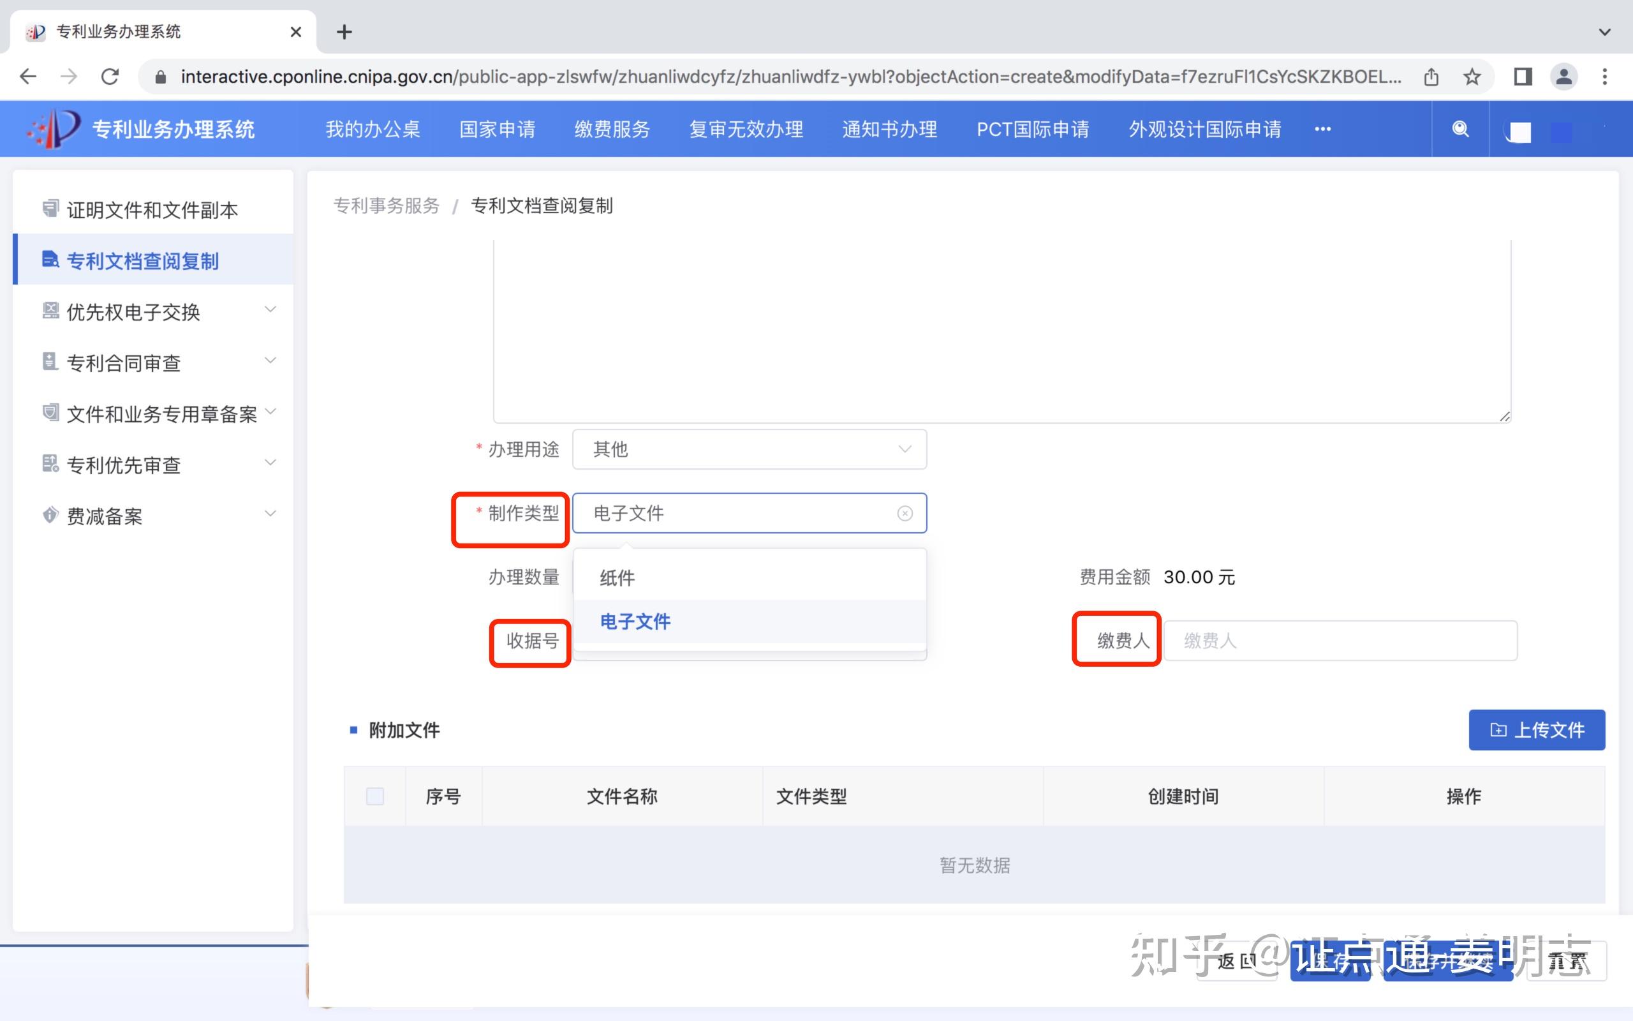Choose 电子文件 from the dropdown list
Image resolution: width=1633 pixels, height=1021 pixels.
[750, 622]
